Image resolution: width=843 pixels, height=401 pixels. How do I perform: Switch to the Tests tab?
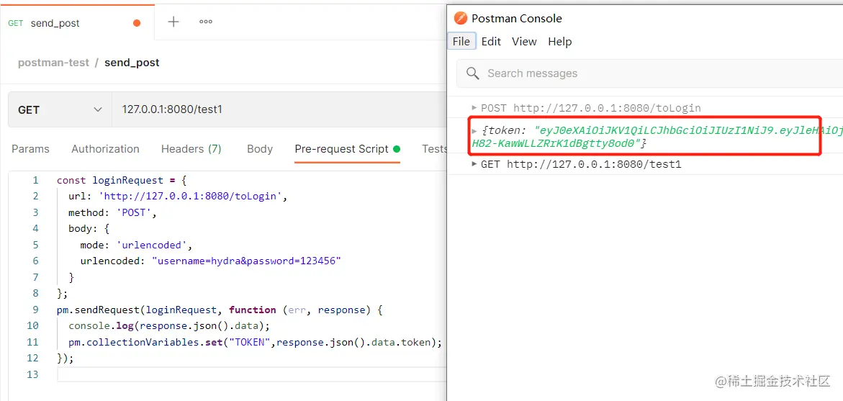434,149
